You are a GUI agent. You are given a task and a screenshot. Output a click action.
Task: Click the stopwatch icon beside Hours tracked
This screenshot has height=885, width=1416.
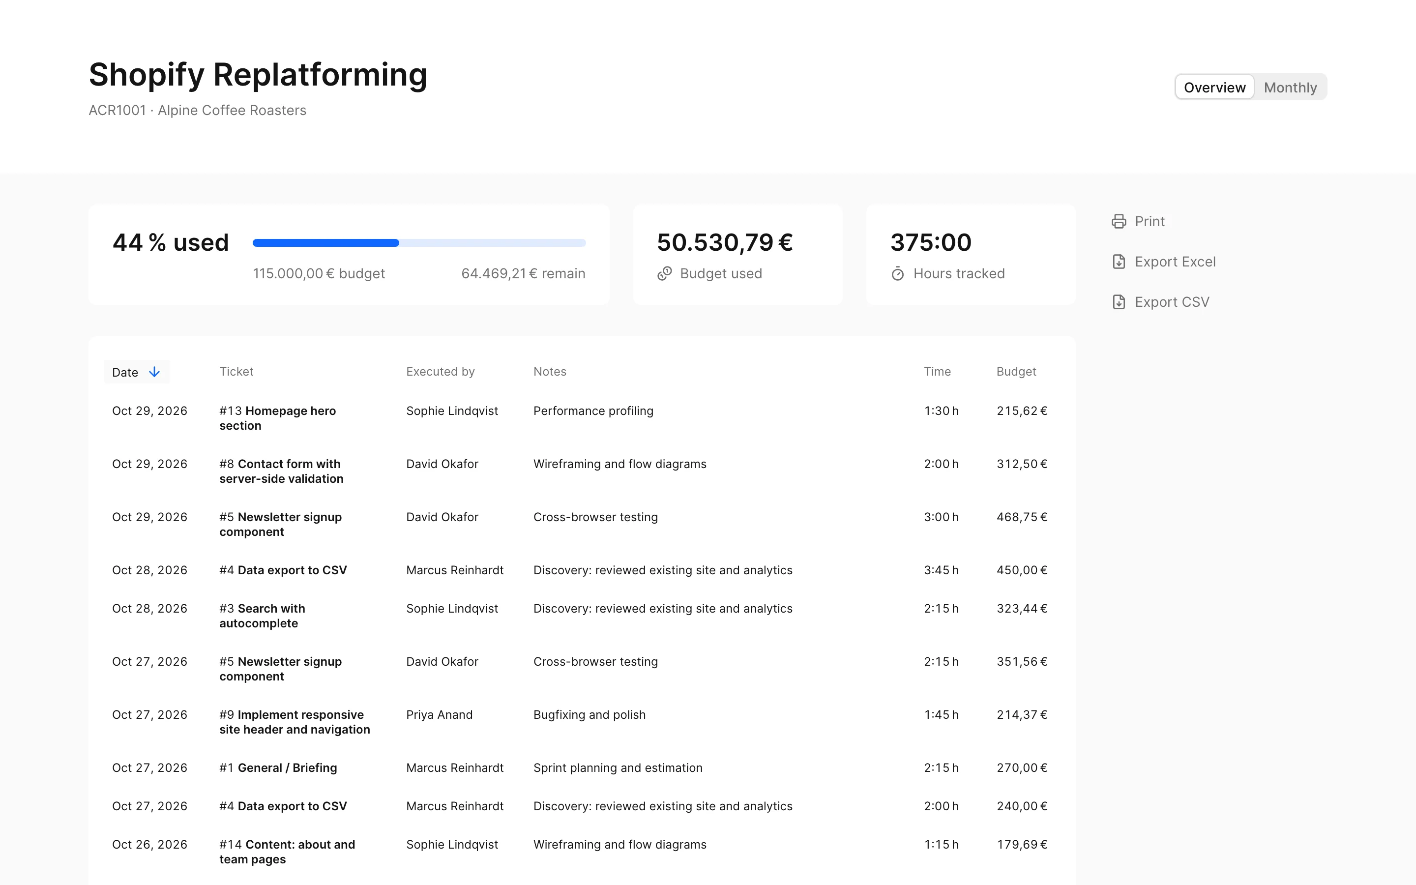(898, 273)
